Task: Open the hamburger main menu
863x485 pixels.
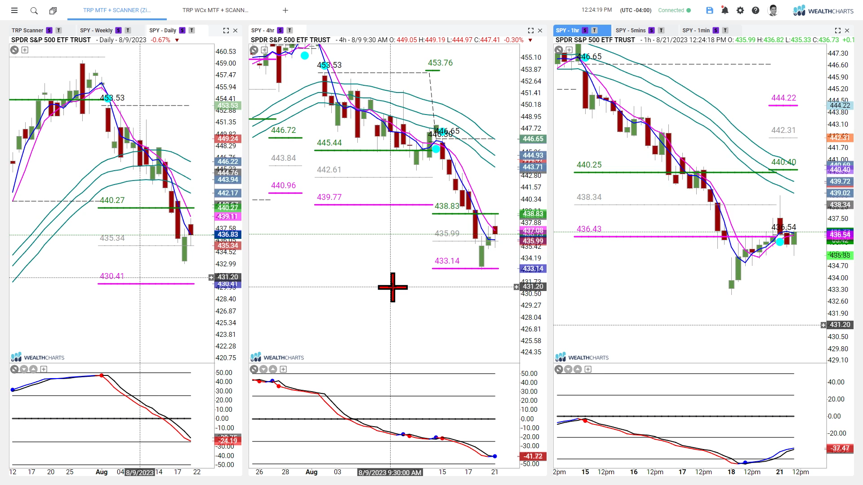Action: click(14, 10)
